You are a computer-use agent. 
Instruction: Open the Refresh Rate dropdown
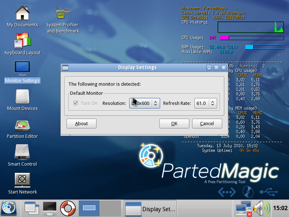(206, 103)
